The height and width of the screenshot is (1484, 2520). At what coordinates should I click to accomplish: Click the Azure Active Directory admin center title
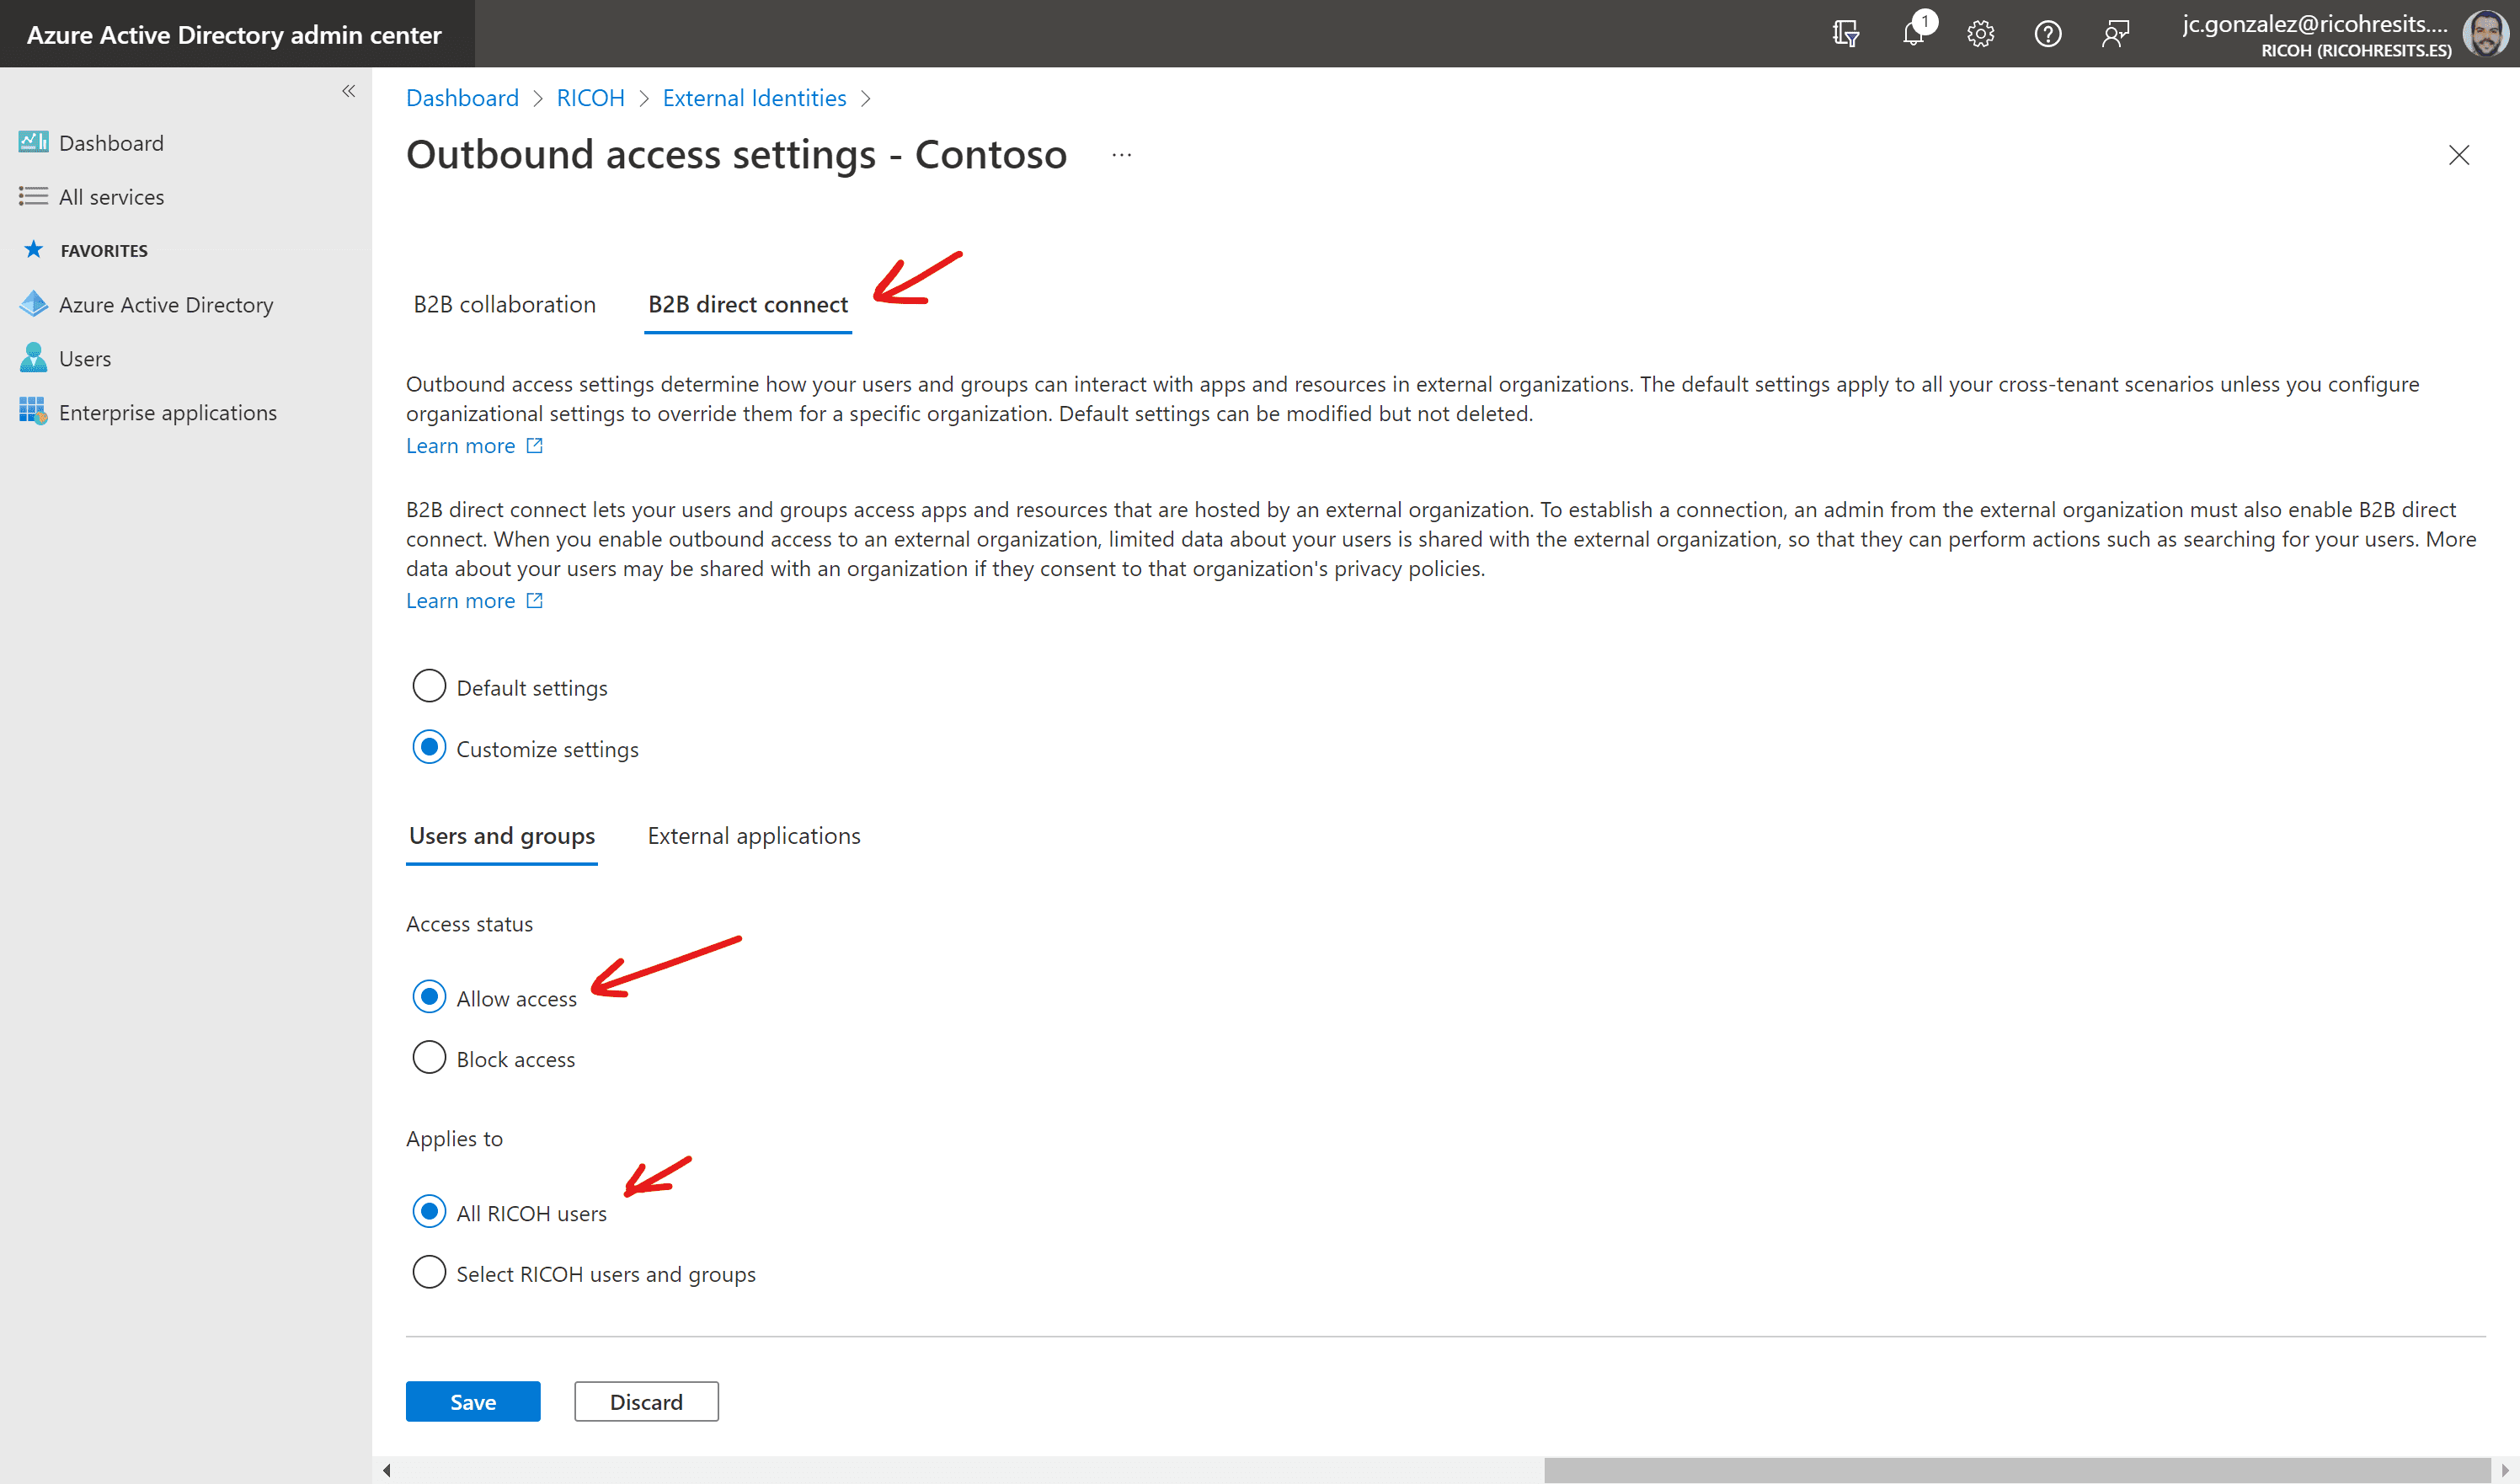[x=234, y=35]
